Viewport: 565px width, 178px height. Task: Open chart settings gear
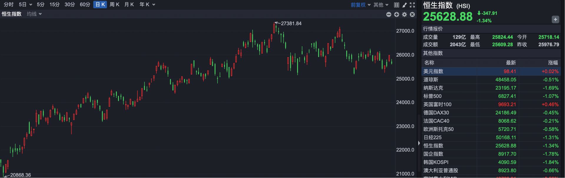click(405, 14)
